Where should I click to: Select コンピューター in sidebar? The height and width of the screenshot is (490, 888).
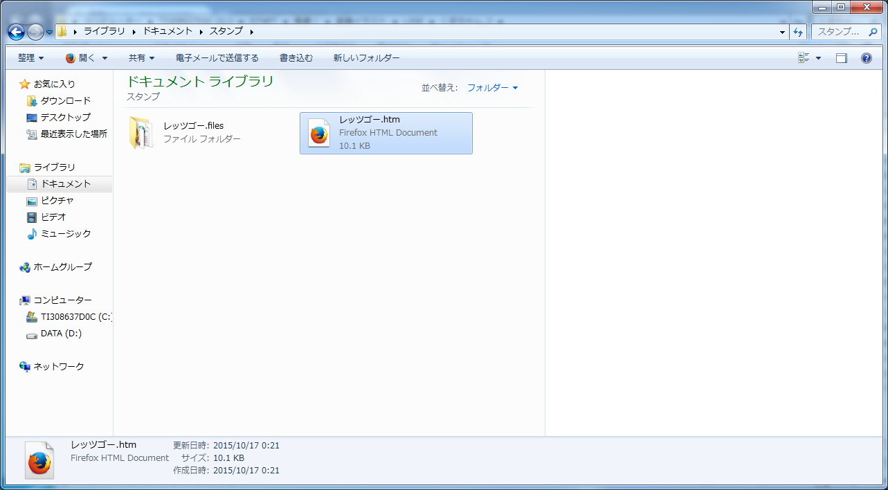[63, 300]
